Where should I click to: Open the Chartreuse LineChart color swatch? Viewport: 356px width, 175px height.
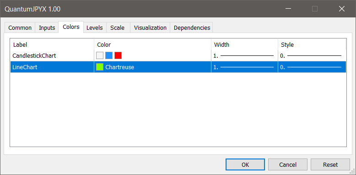click(x=100, y=67)
